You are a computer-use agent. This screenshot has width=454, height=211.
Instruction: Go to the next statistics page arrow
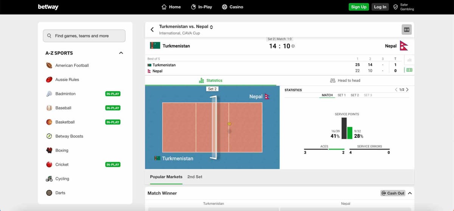pyautogui.click(x=407, y=90)
